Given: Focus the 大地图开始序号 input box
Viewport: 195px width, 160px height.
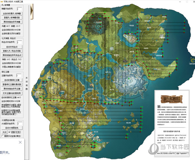Looking at the screenshot, I should click(20, 124).
